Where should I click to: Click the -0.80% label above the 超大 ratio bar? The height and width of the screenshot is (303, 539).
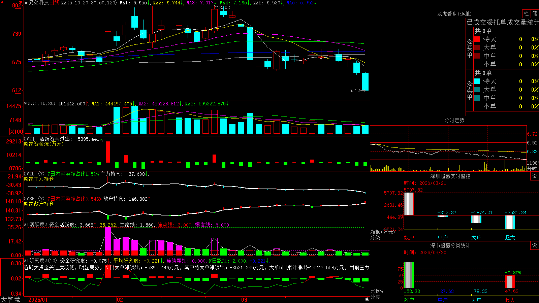pos(513,273)
